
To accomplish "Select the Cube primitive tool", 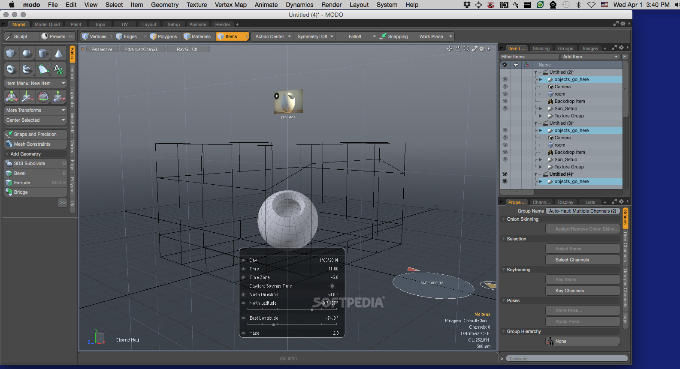I will pyautogui.click(x=11, y=54).
